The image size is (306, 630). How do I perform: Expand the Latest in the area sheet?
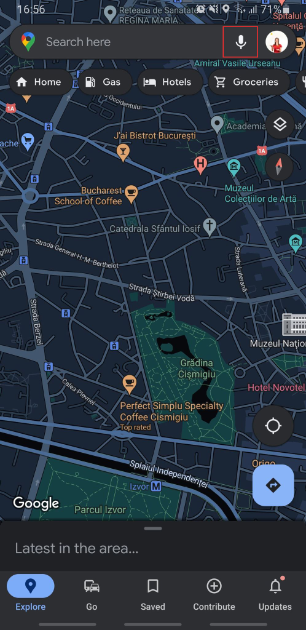(x=153, y=546)
